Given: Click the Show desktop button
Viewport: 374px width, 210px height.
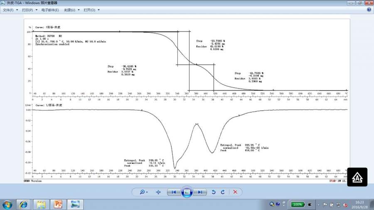Looking at the screenshot, I should (372, 205).
